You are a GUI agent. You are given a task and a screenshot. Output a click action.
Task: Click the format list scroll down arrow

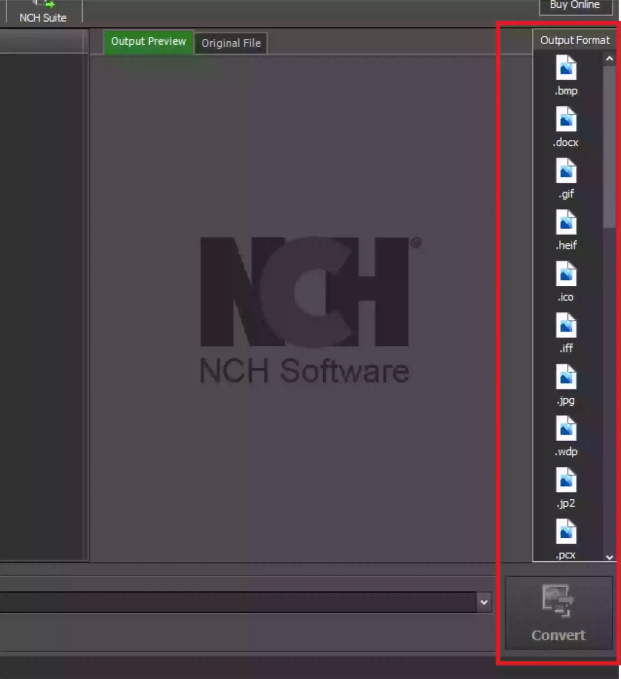pyautogui.click(x=609, y=557)
